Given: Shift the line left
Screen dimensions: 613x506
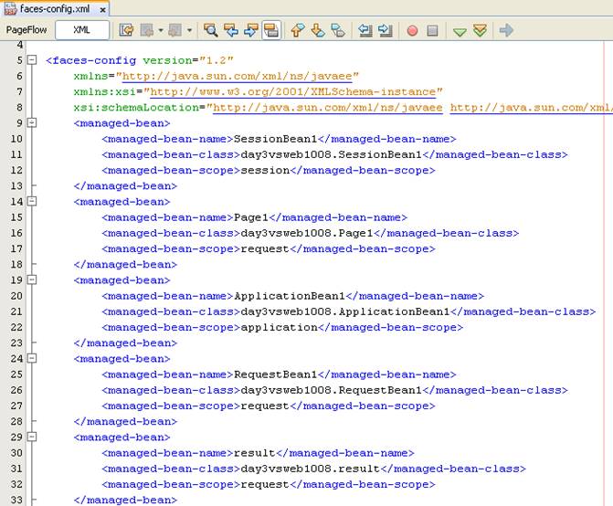Looking at the screenshot, I should pos(365,30).
